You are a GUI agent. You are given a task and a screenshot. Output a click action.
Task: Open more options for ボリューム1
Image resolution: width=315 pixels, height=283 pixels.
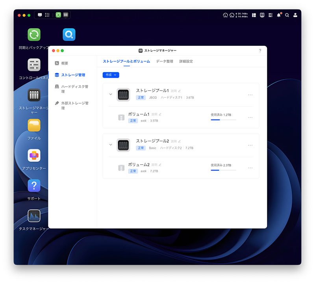click(250, 117)
